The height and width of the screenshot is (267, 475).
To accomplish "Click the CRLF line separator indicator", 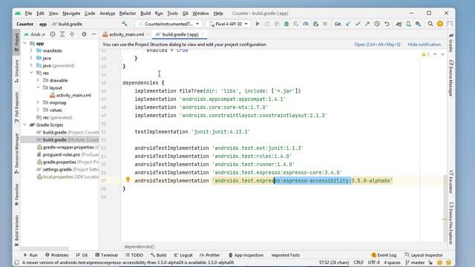I will click(x=358, y=263).
